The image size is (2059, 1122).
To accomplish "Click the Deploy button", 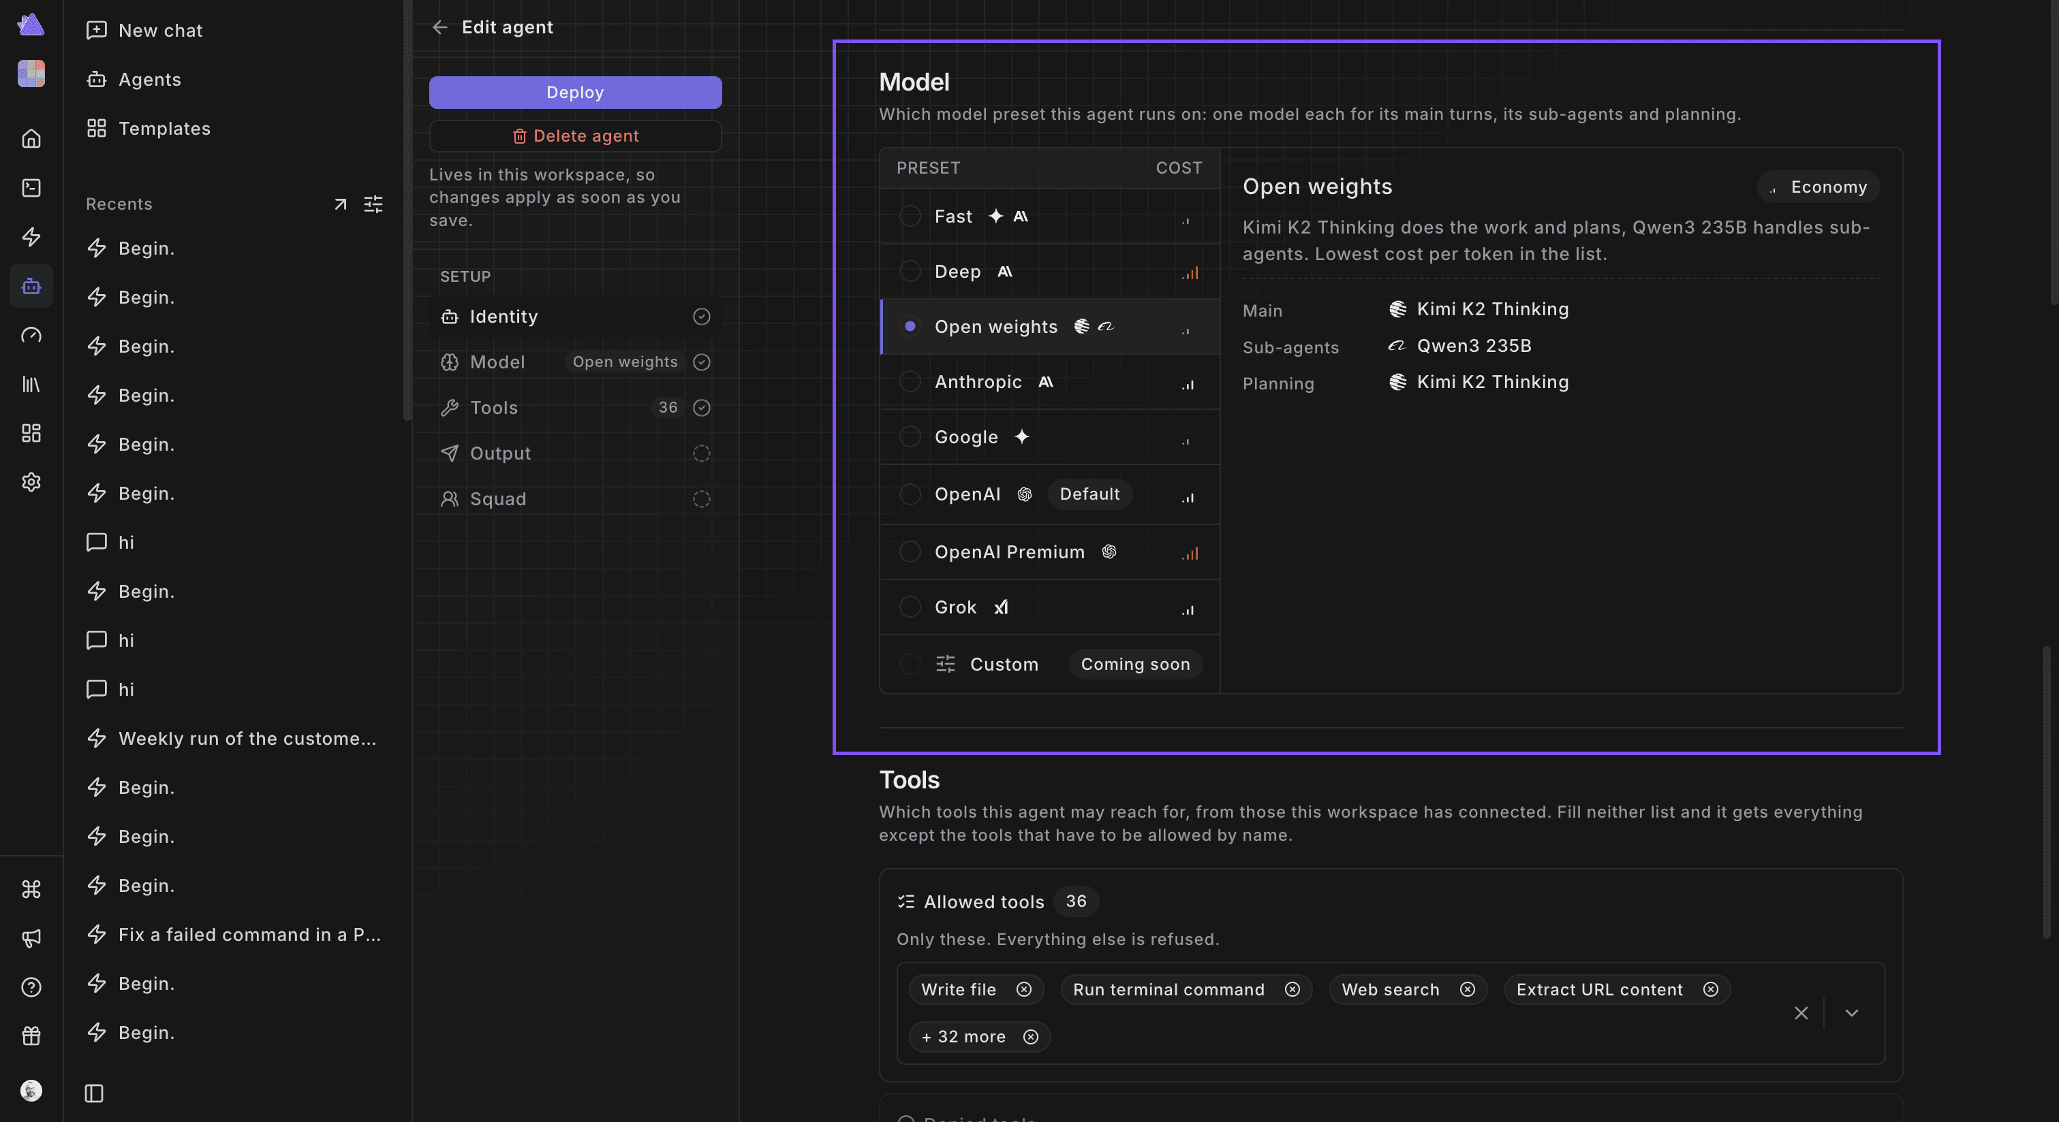I will (x=574, y=93).
